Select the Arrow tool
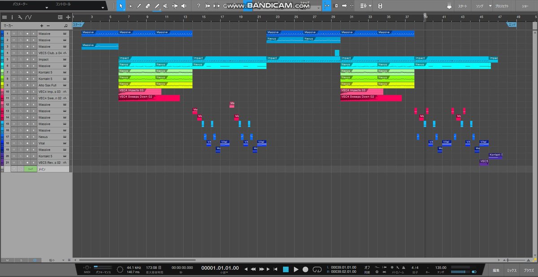The image size is (538, 277). coord(121,6)
